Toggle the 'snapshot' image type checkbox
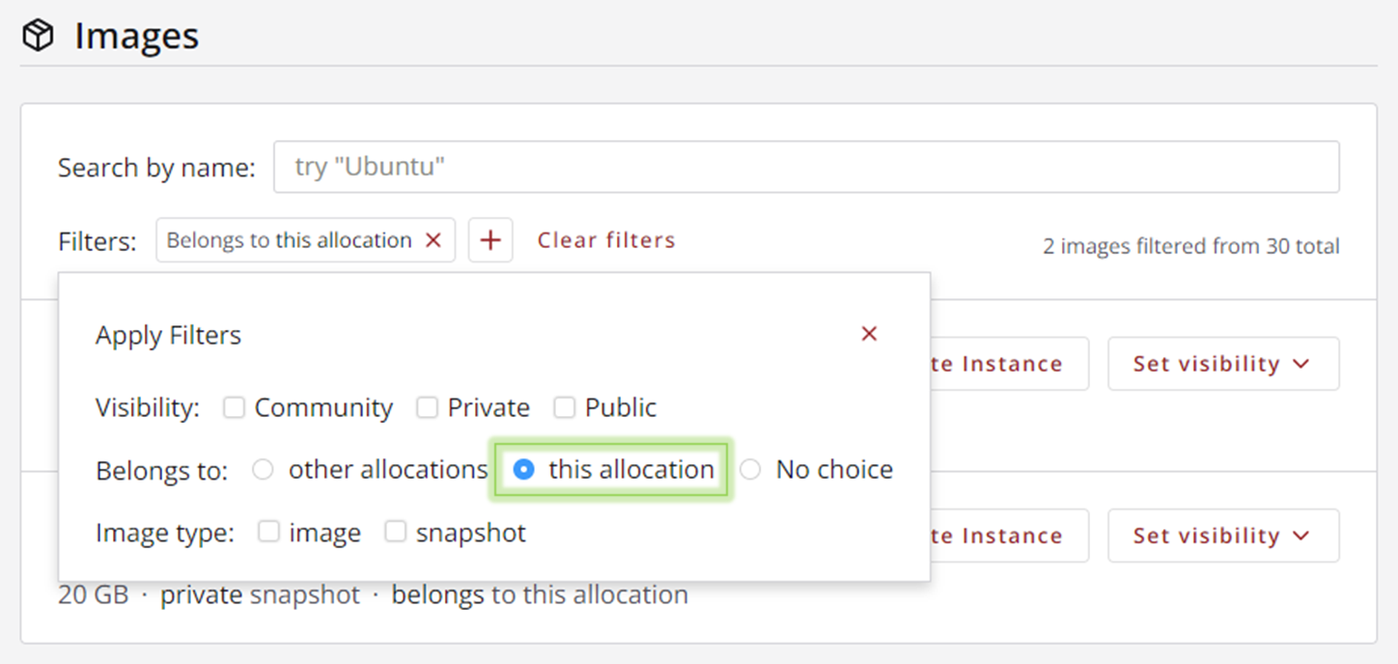Image resolution: width=1398 pixels, height=664 pixels. pos(395,532)
